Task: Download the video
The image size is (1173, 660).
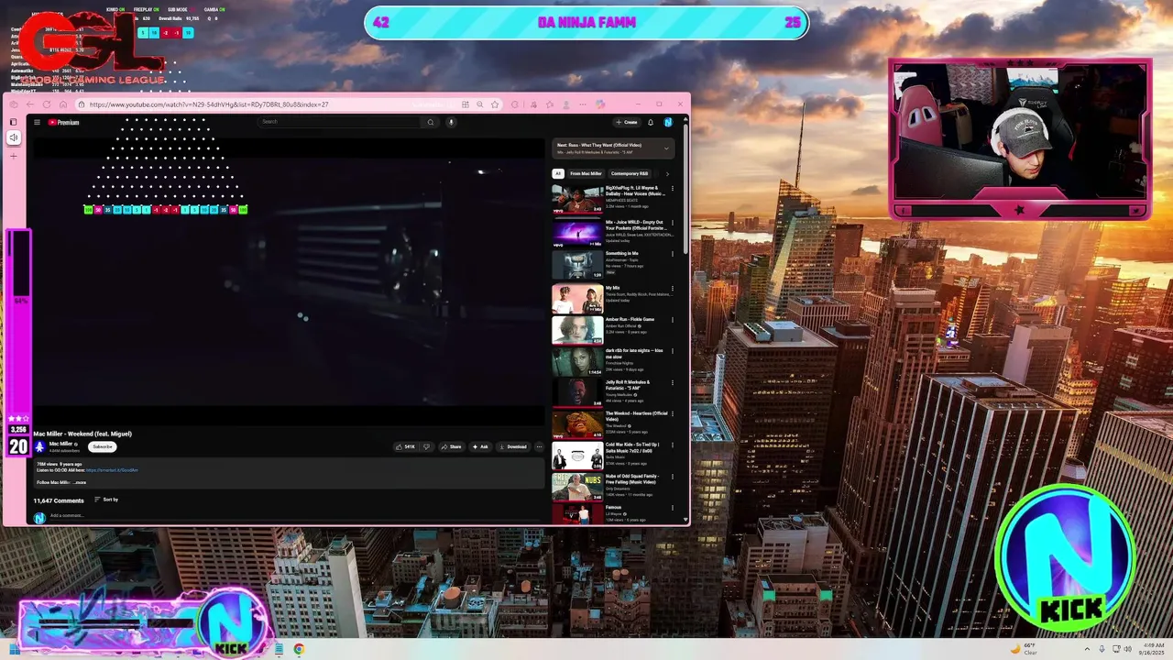Action: (x=512, y=446)
